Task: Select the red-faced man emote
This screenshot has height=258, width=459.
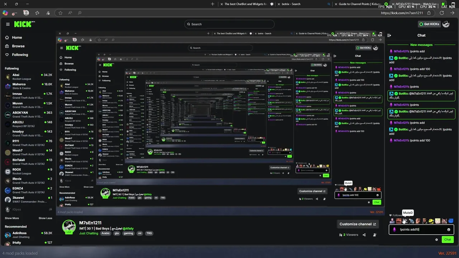Action: click(398, 221)
